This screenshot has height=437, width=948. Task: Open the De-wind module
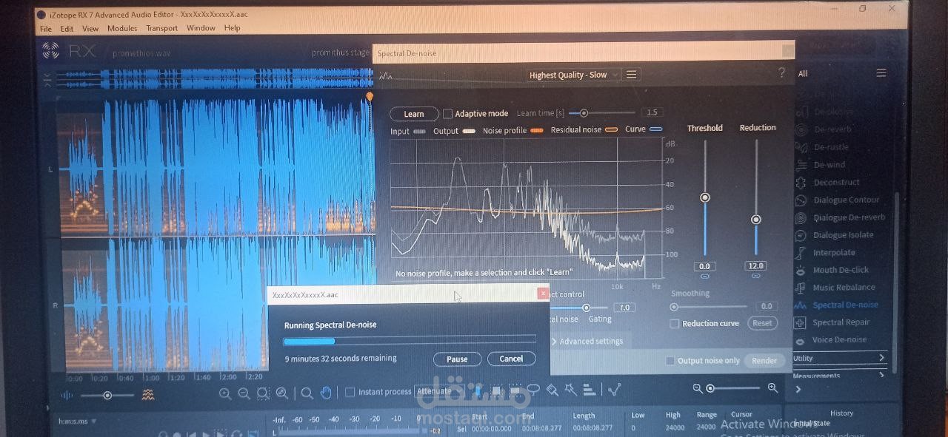(829, 165)
